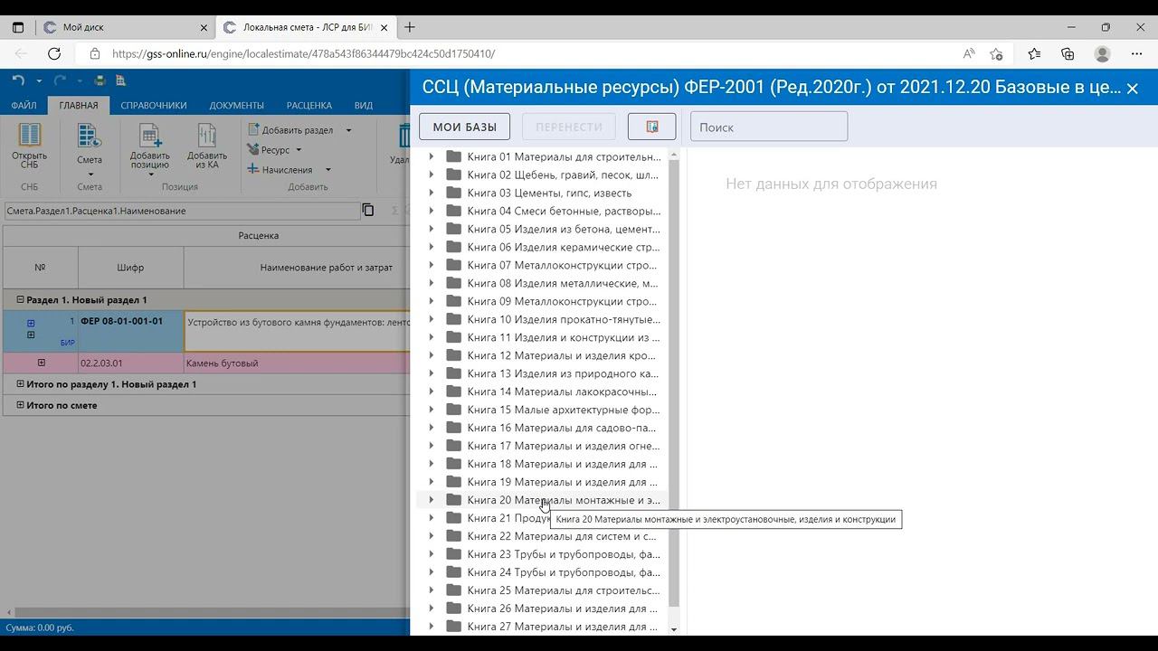Open the browser Collections icon
This screenshot has height=651, width=1158.
[x=1068, y=53]
